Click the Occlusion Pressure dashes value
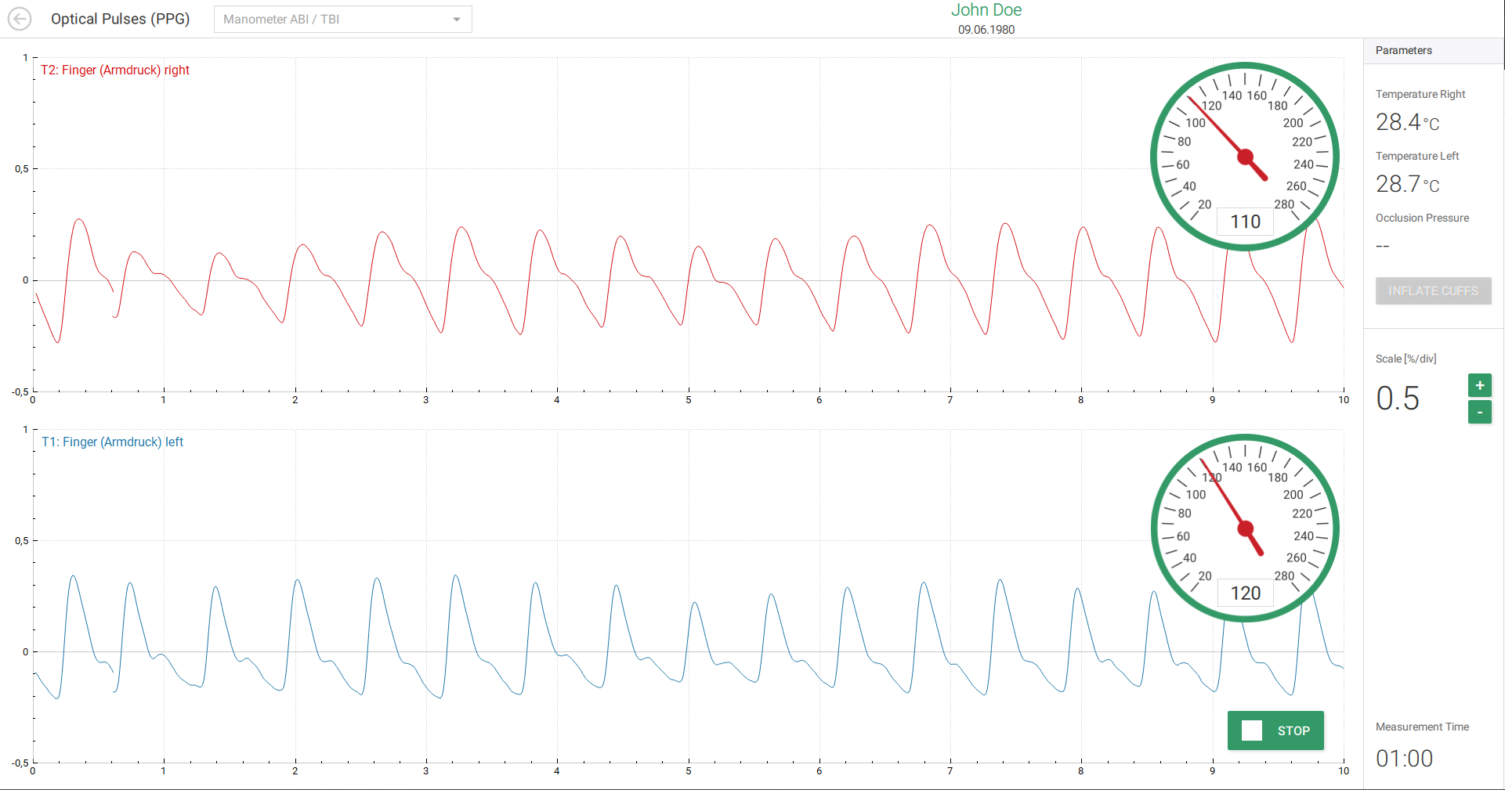Screen dimensions: 1505x790 click(x=1383, y=247)
